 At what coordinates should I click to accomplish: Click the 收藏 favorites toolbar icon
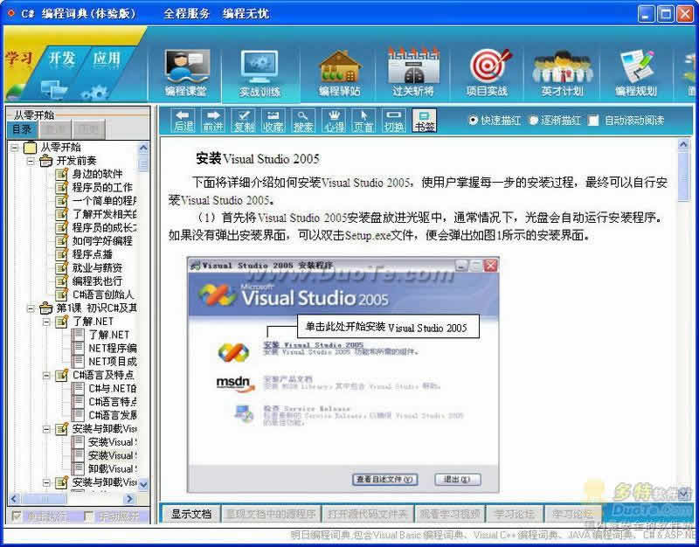pyautogui.click(x=273, y=121)
